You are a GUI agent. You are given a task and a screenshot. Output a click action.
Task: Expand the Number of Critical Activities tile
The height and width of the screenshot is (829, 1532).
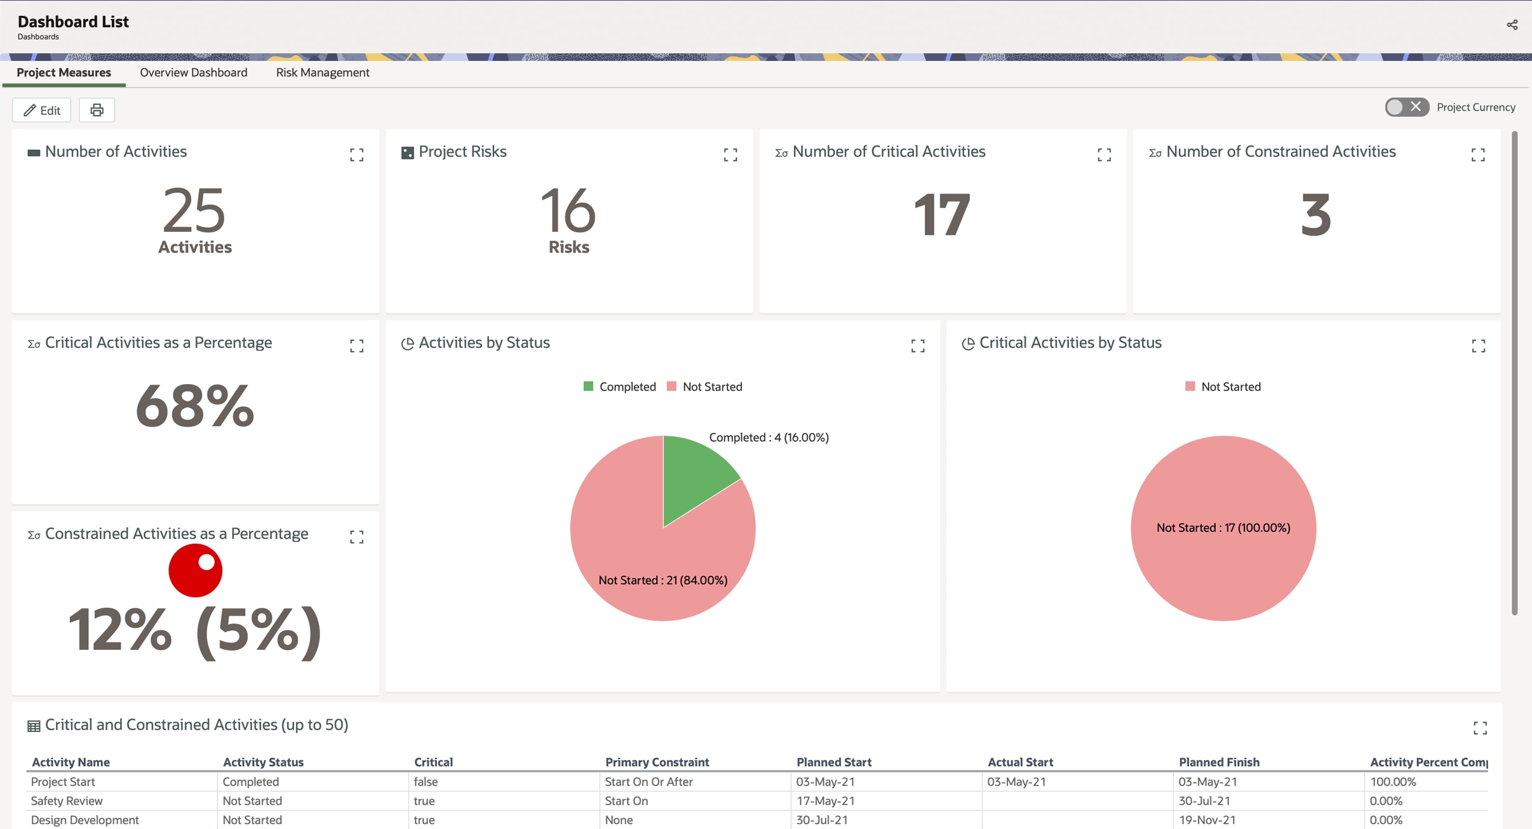(1104, 154)
